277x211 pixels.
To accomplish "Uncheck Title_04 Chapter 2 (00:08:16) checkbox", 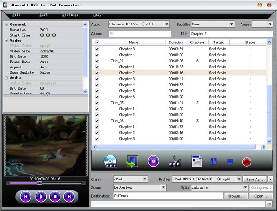I will 97,73.
